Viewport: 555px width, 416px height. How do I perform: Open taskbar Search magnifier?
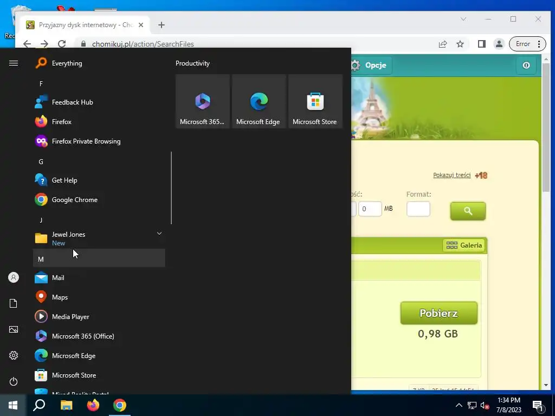coord(39,405)
